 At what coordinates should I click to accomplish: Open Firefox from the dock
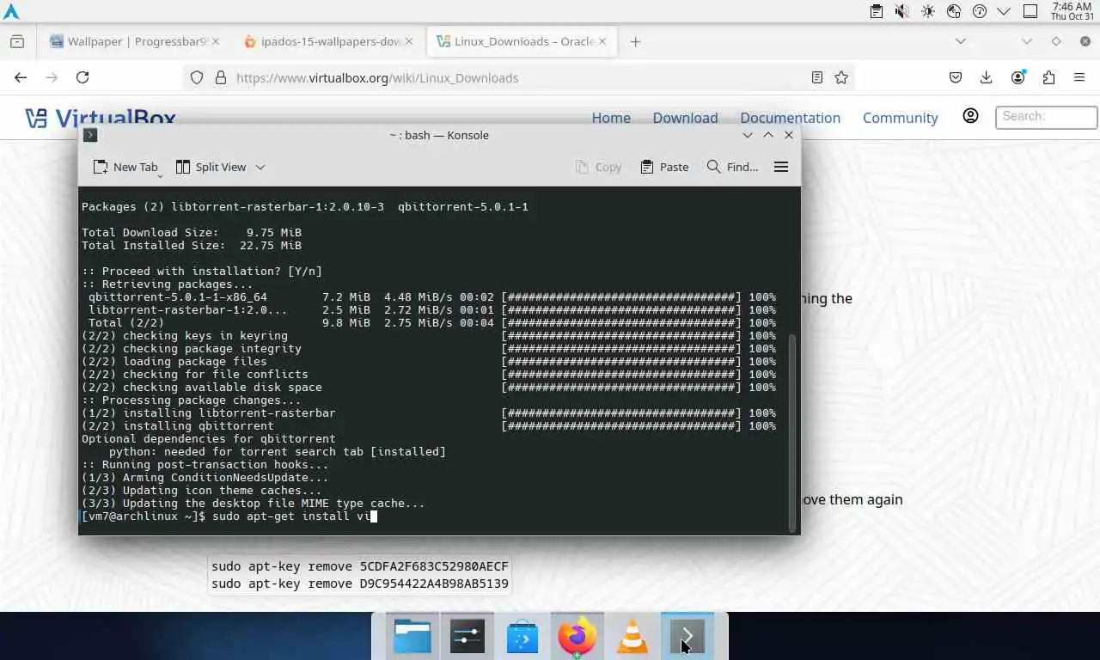(577, 637)
